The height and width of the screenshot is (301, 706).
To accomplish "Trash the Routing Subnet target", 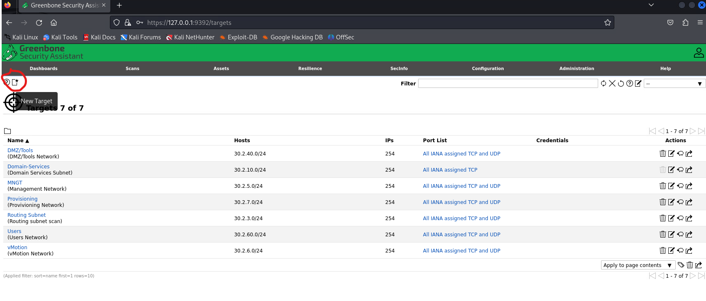I will coord(663,218).
